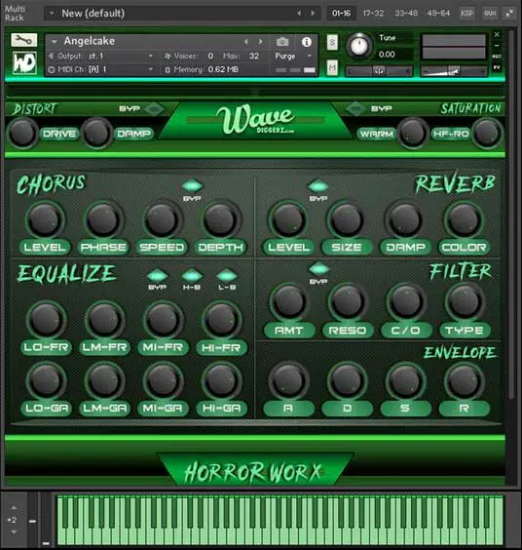Screen dimensions: 522x550
Task: Solo the instrument with S button
Action: 332,43
